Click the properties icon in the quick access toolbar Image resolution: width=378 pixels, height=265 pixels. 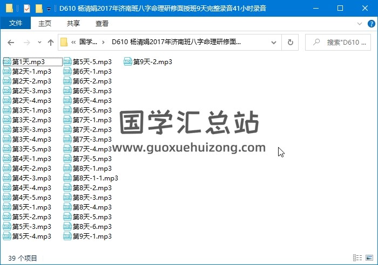click(27, 9)
